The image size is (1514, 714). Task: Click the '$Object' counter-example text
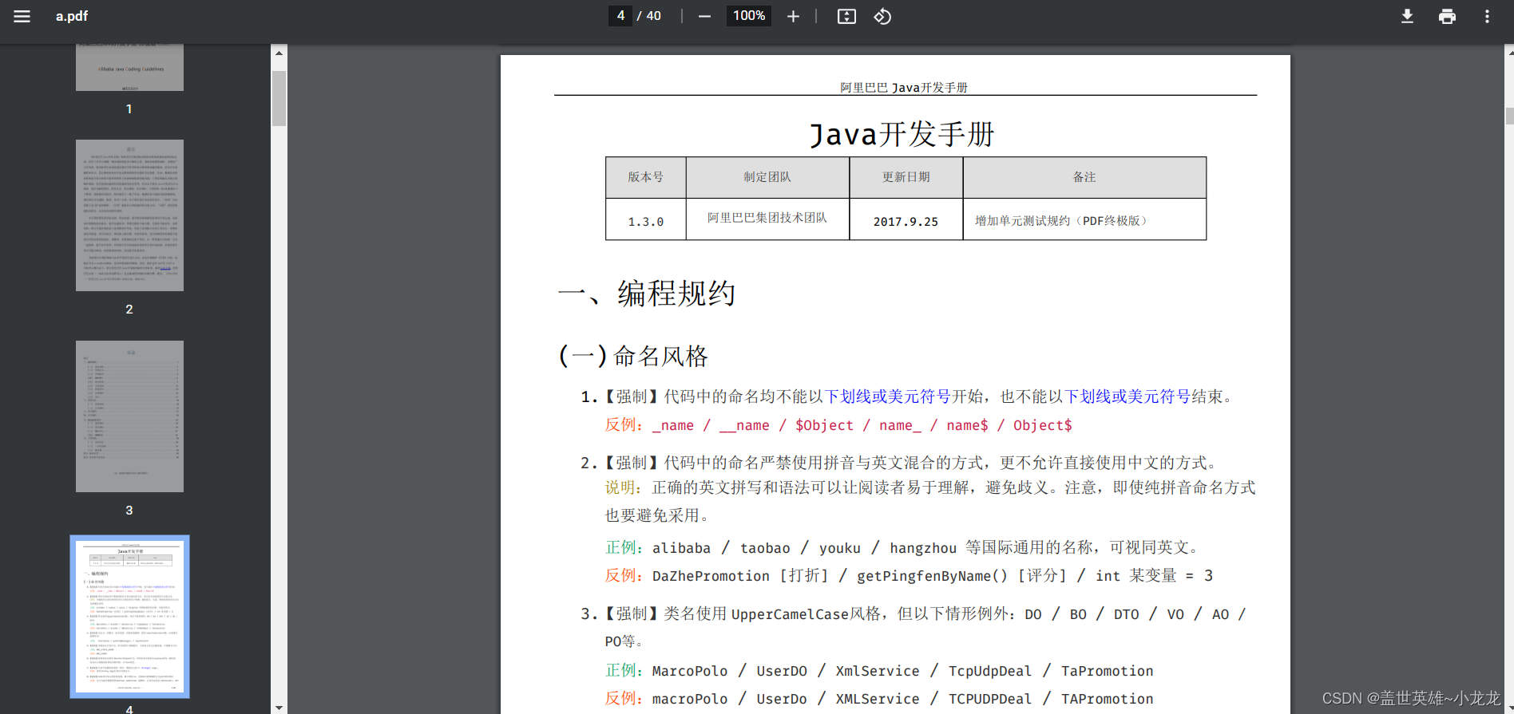(x=824, y=425)
